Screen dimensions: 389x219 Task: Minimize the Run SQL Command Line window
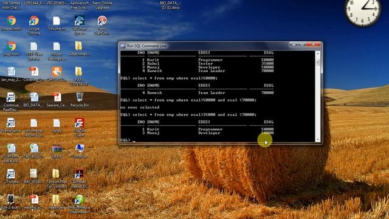pos(294,44)
